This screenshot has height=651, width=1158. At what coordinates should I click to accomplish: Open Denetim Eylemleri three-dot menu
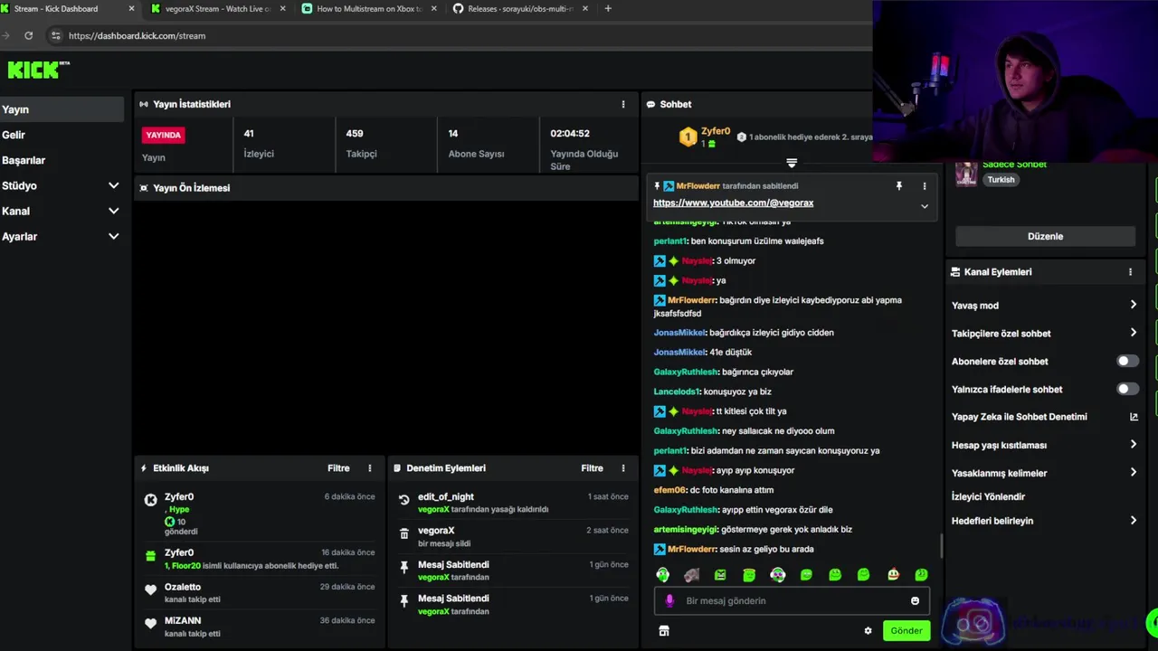coord(622,468)
